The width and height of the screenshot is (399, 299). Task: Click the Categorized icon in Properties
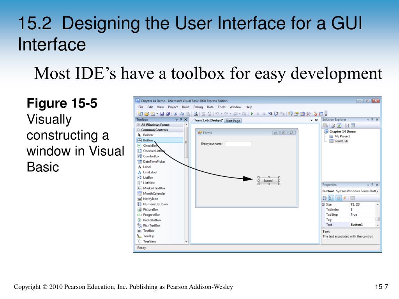coord(325,198)
